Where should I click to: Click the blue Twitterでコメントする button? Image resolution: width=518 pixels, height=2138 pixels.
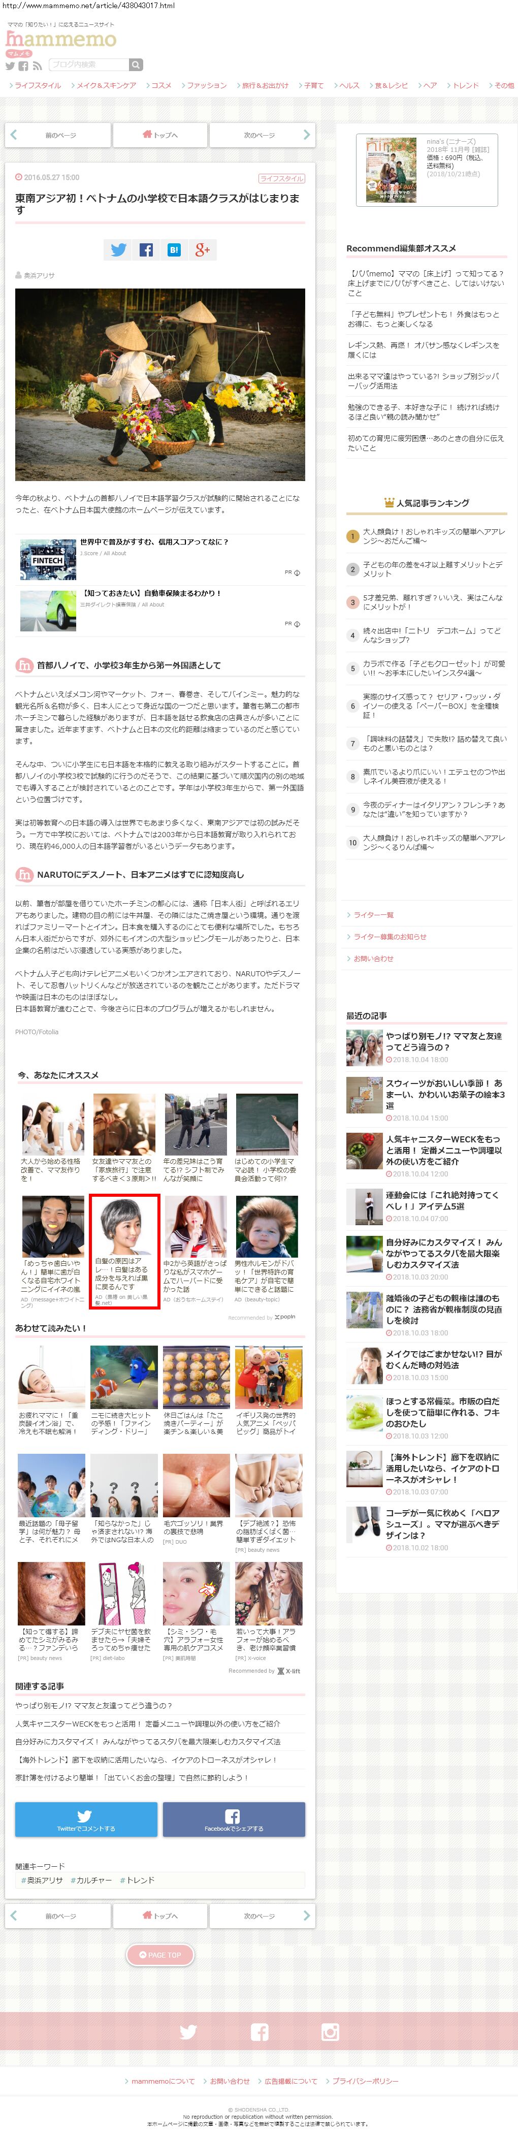[x=85, y=1820]
